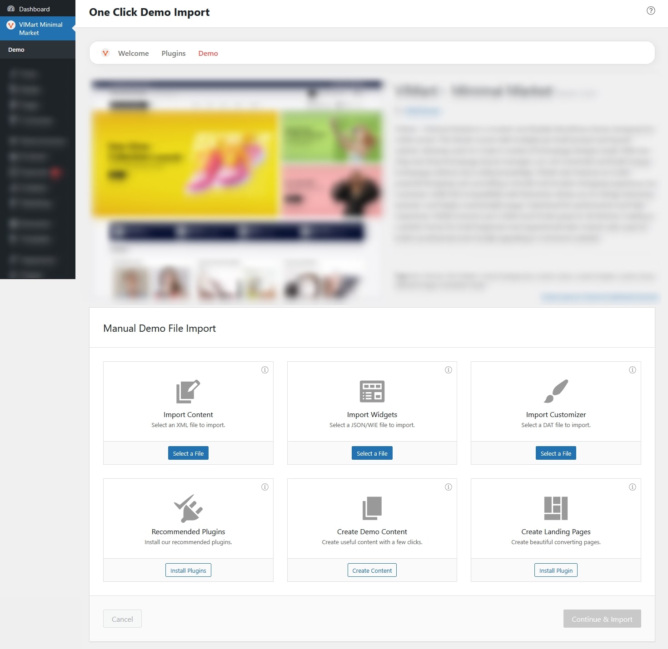
Task: Select a File for Import Widgets
Action: pyautogui.click(x=372, y=453)
